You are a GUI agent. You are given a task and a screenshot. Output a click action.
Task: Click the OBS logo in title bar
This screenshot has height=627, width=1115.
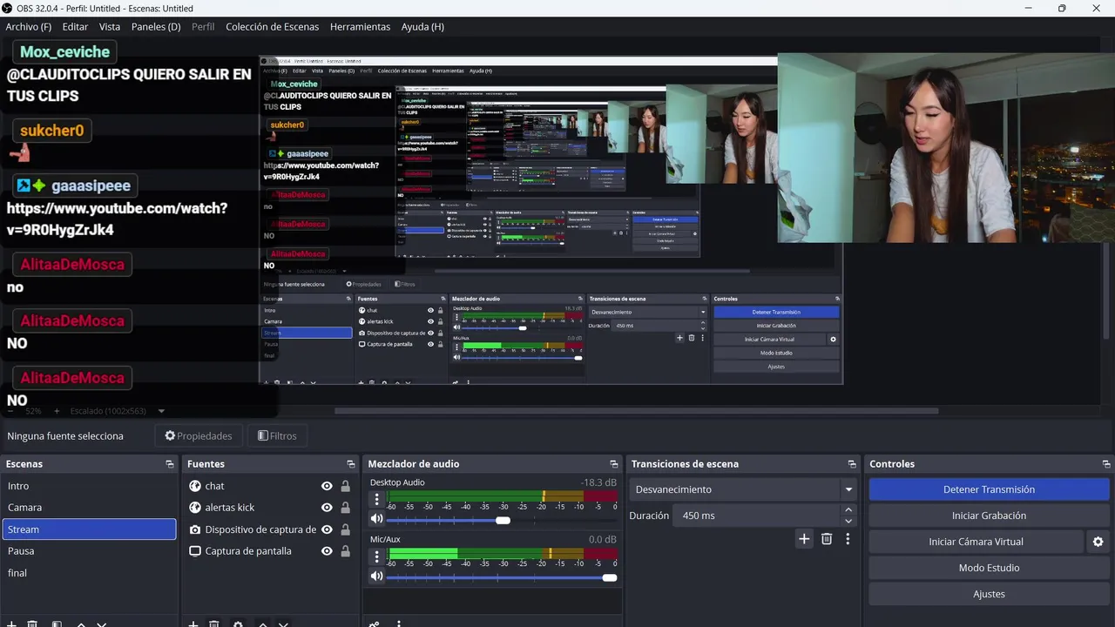(7, 8)
